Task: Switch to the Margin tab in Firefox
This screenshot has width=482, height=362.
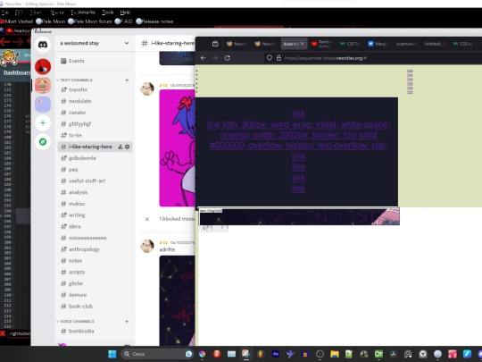Action: coord(378,44)
